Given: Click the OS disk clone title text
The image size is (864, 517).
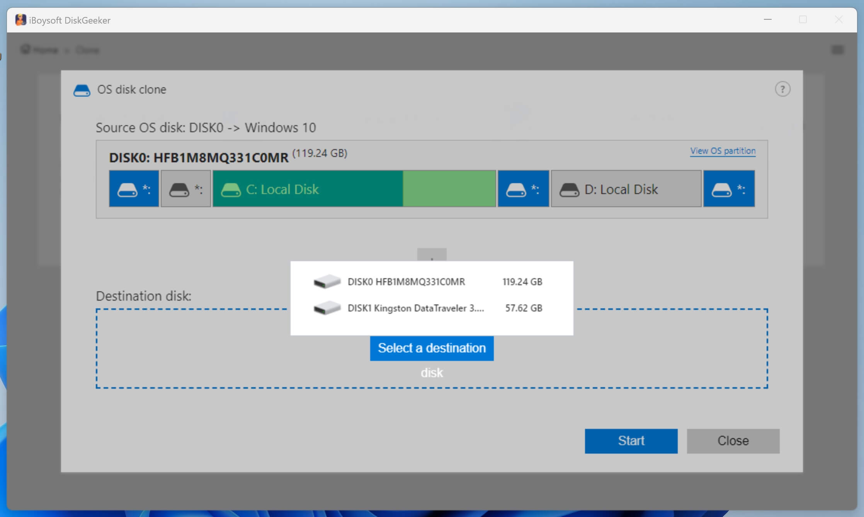Looking at the screenshot, I should tap(132, 89).
